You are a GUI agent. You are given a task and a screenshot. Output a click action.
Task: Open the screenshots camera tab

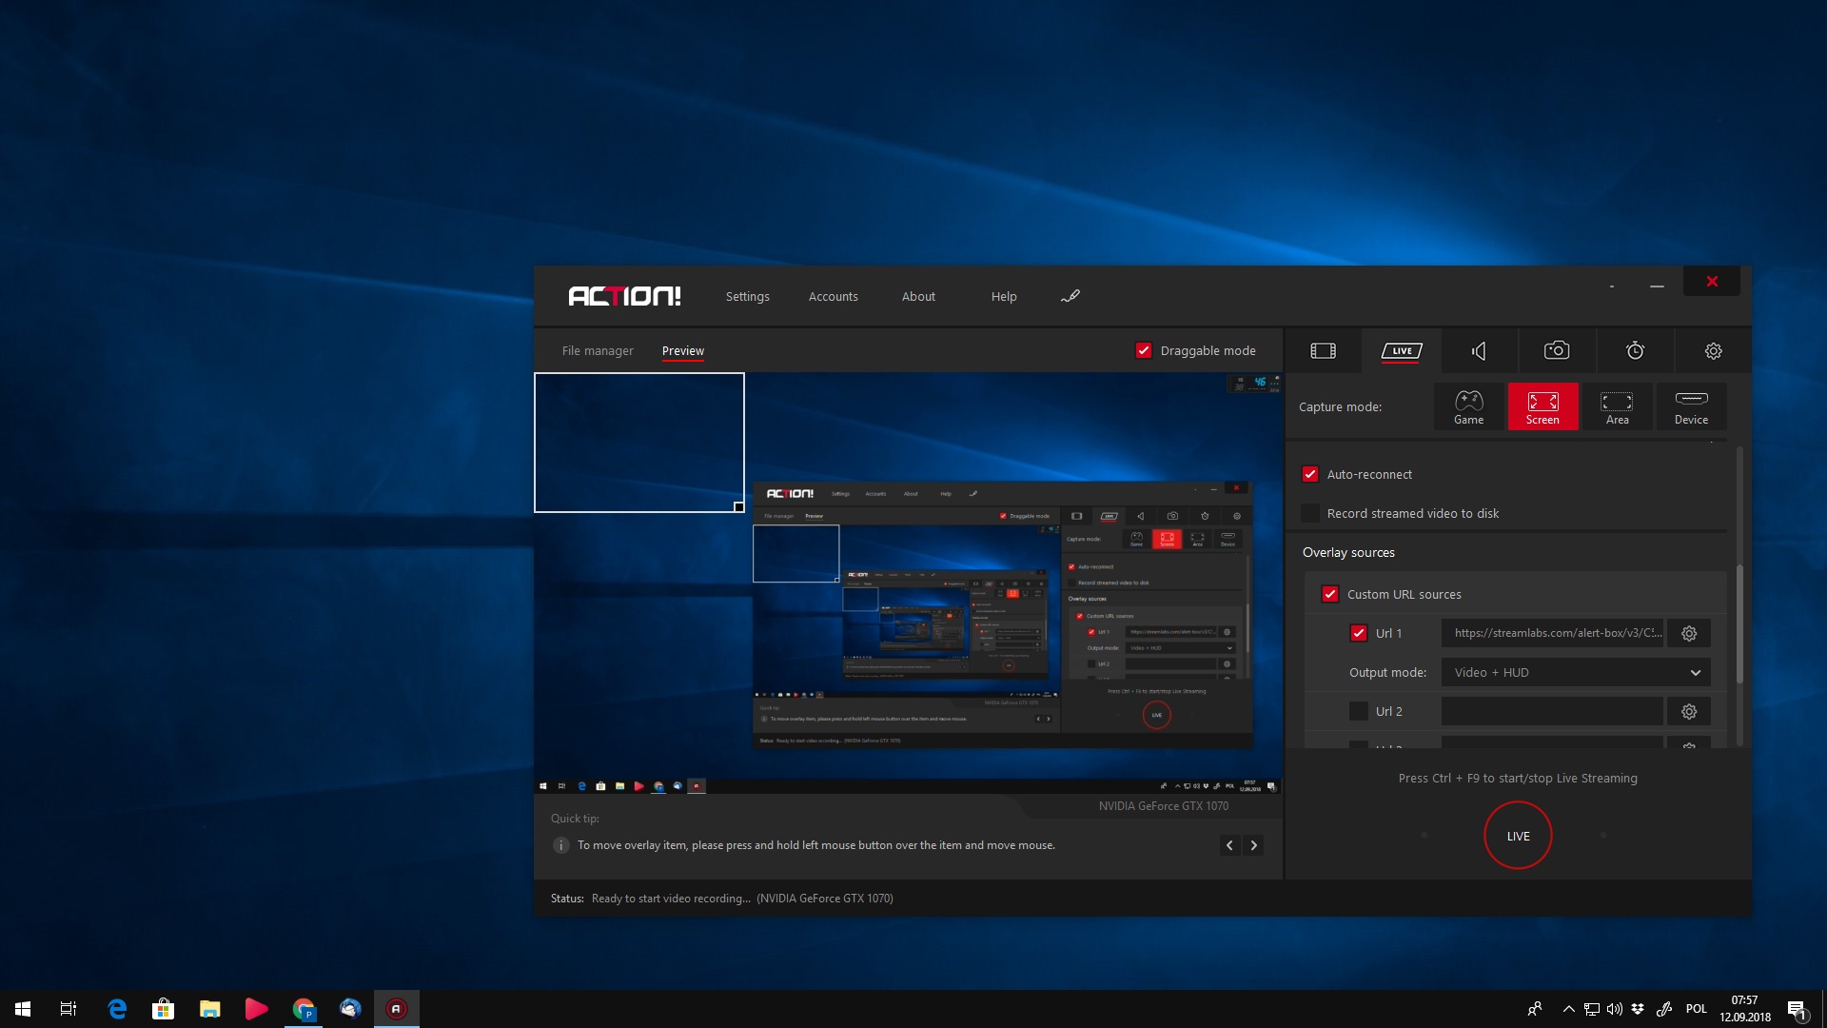(1557, 351)
